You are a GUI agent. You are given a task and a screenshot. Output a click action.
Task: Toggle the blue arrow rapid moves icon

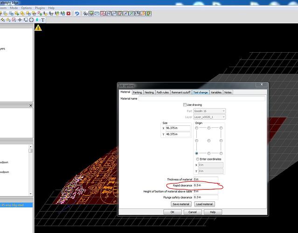[125, 14]
